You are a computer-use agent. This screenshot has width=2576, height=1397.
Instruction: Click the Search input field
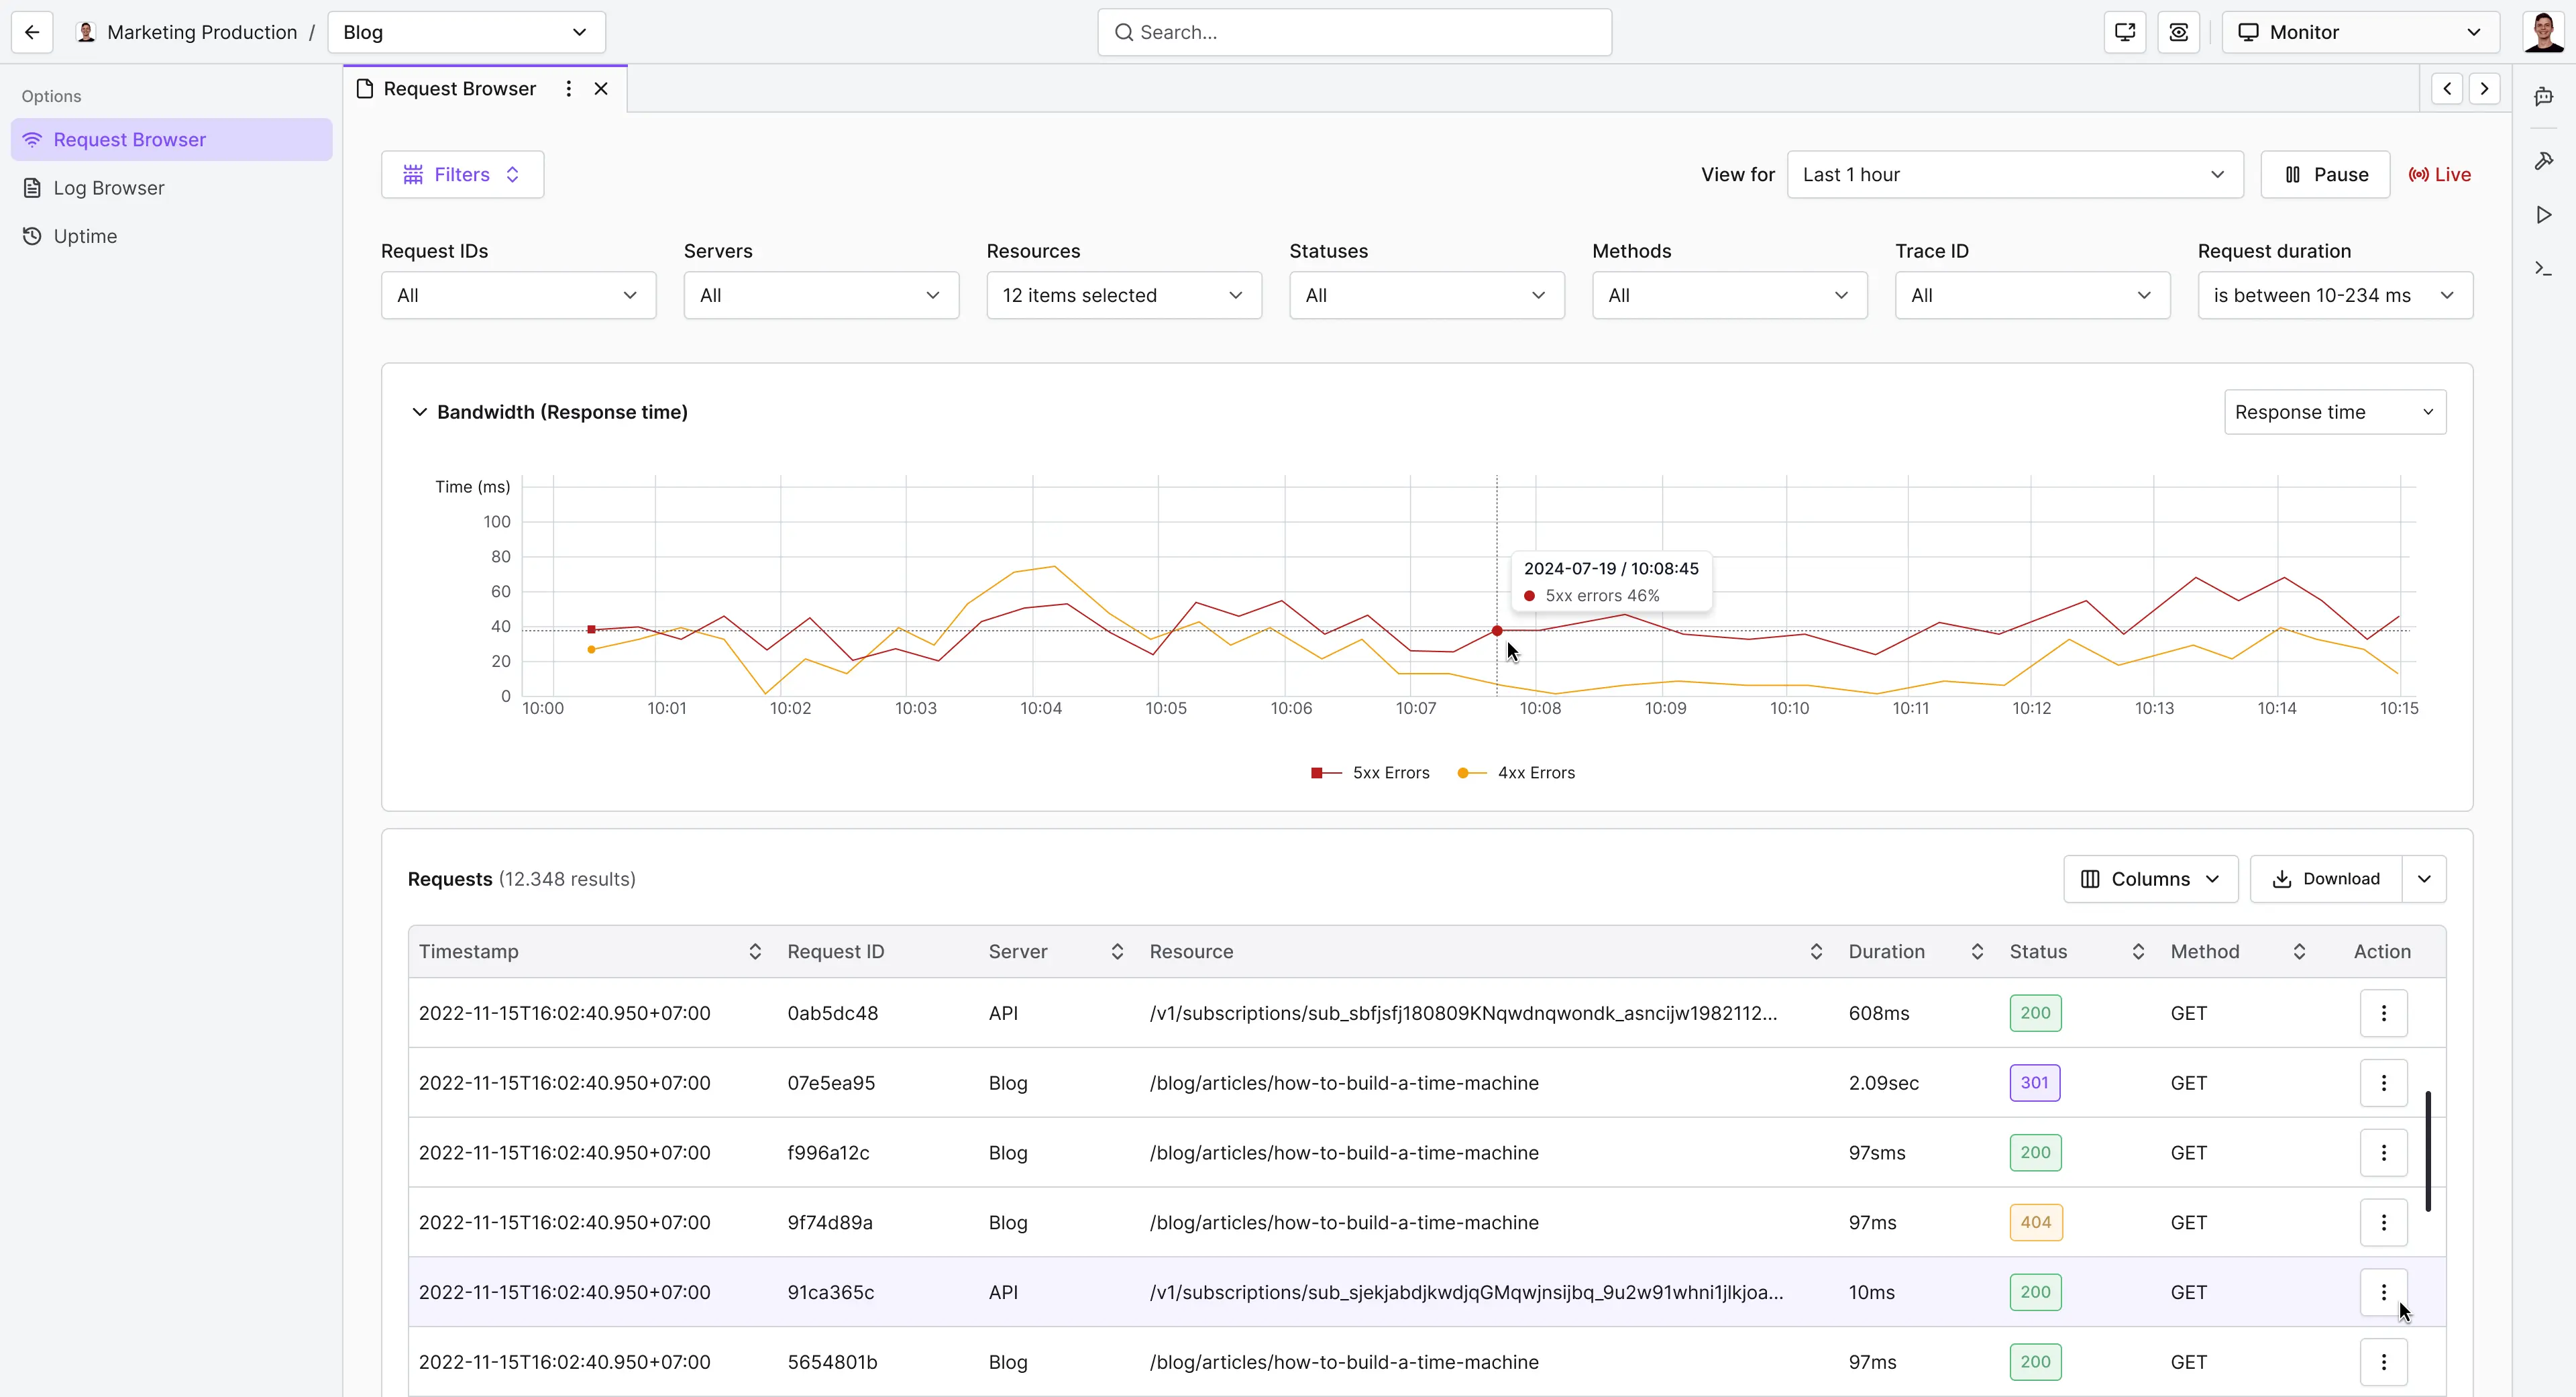1354,32
